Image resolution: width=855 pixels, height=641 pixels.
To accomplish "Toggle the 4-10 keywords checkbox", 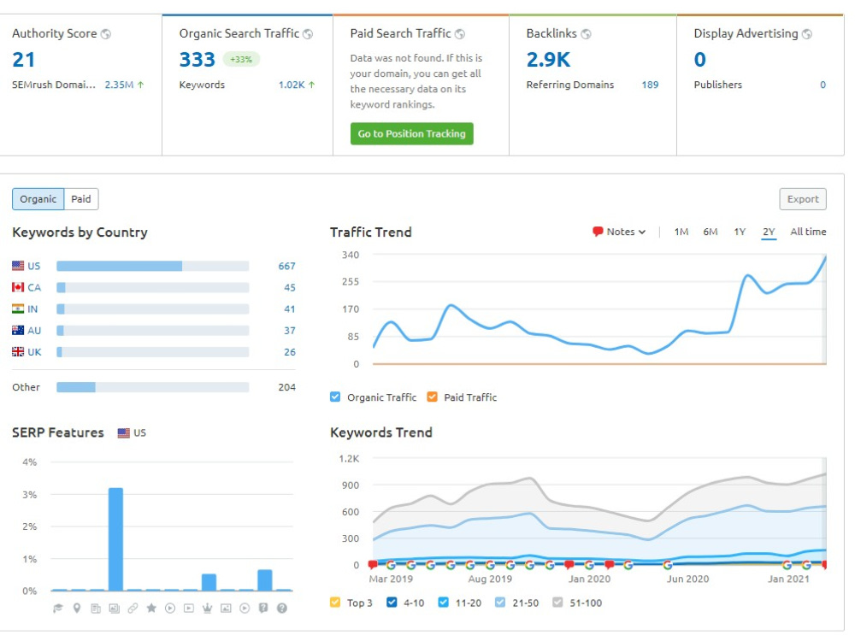I will [392, 603].
